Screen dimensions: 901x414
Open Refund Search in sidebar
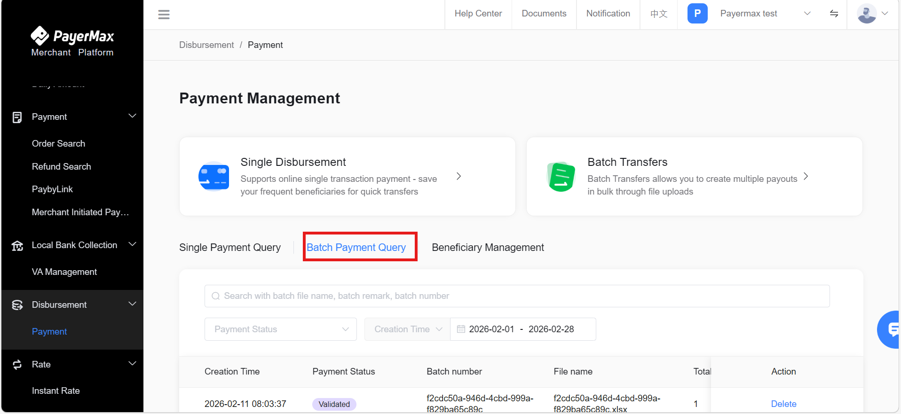[61, 167]
